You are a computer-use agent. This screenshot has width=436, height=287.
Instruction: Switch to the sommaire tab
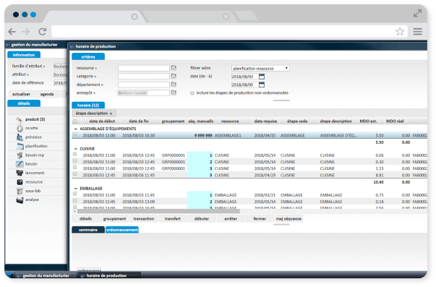[x=88, y=230]
